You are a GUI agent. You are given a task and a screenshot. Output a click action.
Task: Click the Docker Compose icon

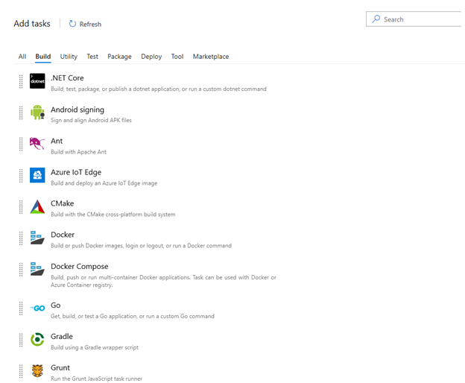[x=37, y=269]
